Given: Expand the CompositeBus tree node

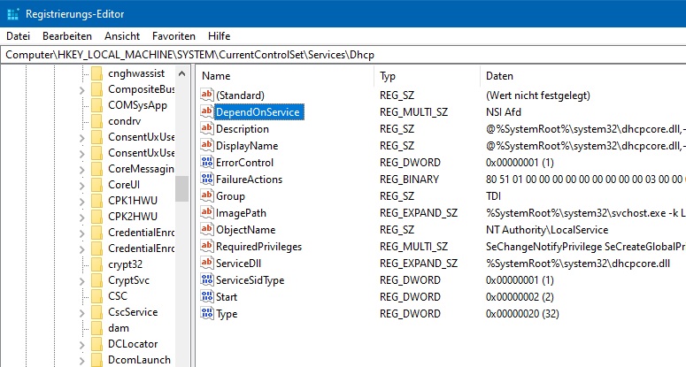Looking at the screenshot, I should tap(82, 90).
